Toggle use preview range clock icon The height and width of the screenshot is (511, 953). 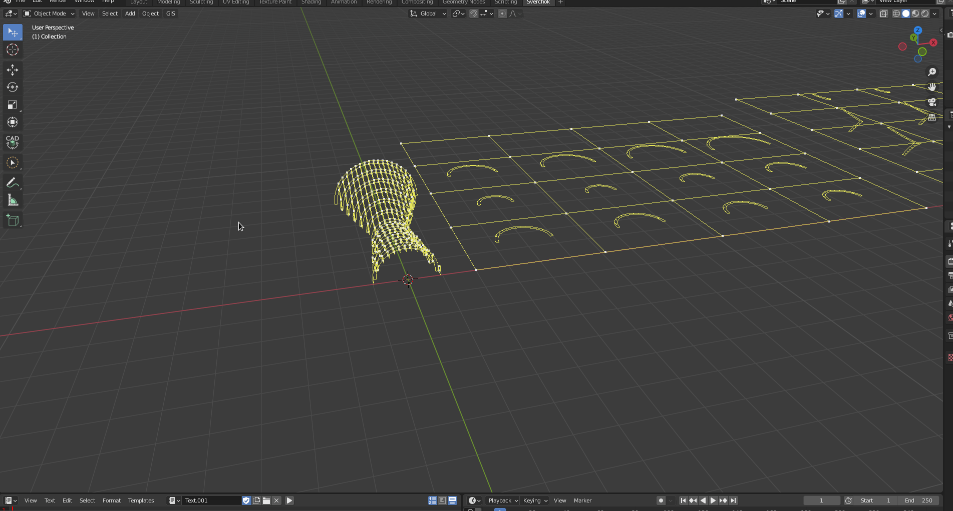848,500
